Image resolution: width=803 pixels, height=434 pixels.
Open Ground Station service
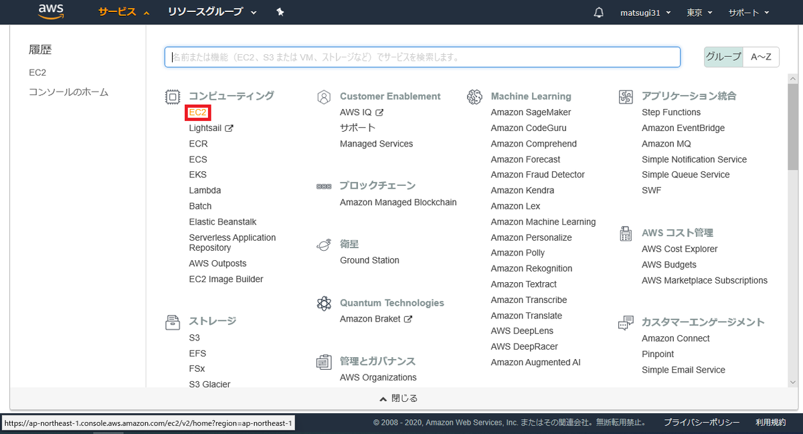(369, 260)
